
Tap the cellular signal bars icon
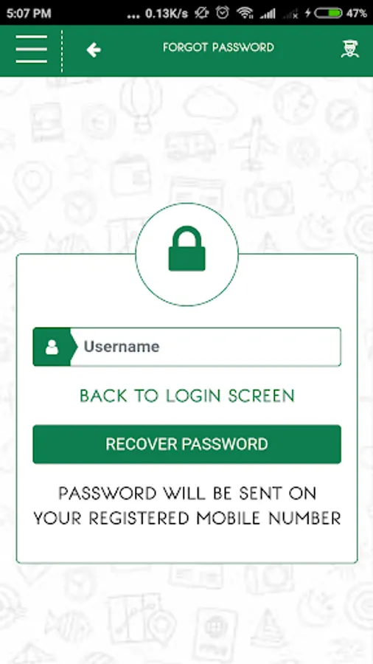pyautogui.click(x=268, y=13)
